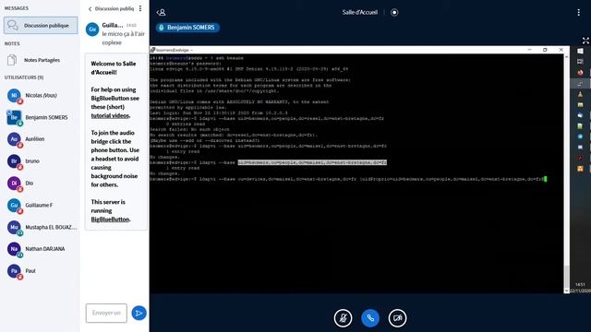Open BigBlueButton link in welcome message
Viewport: 591px width, 332px height.
point(110,219)
